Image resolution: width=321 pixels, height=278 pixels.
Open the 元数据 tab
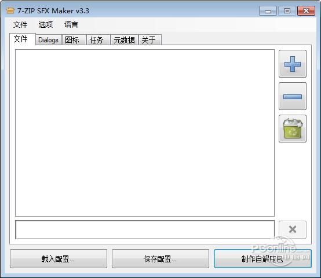(x=124, y=40)
